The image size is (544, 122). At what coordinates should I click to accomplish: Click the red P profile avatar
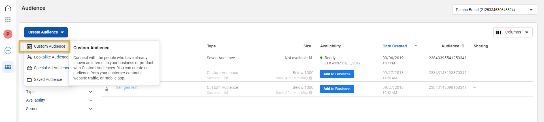[8, 34]
